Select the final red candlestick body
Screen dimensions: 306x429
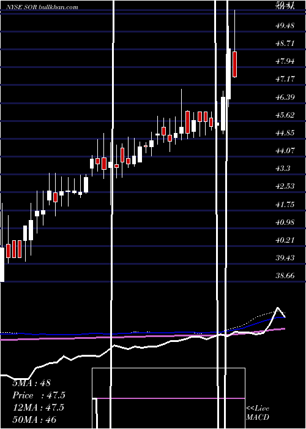pyautogui.click(x=234, y=64)
